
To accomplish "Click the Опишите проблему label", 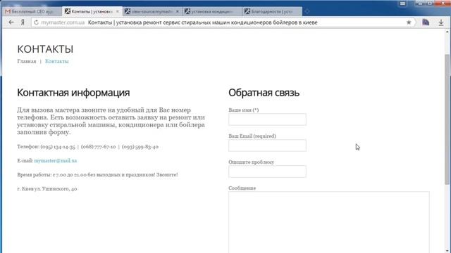I will pos(252,162).
